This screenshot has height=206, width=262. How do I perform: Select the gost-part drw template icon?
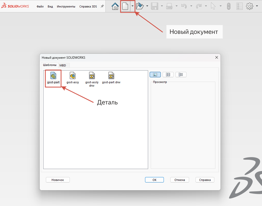click(x=111, y=78)
